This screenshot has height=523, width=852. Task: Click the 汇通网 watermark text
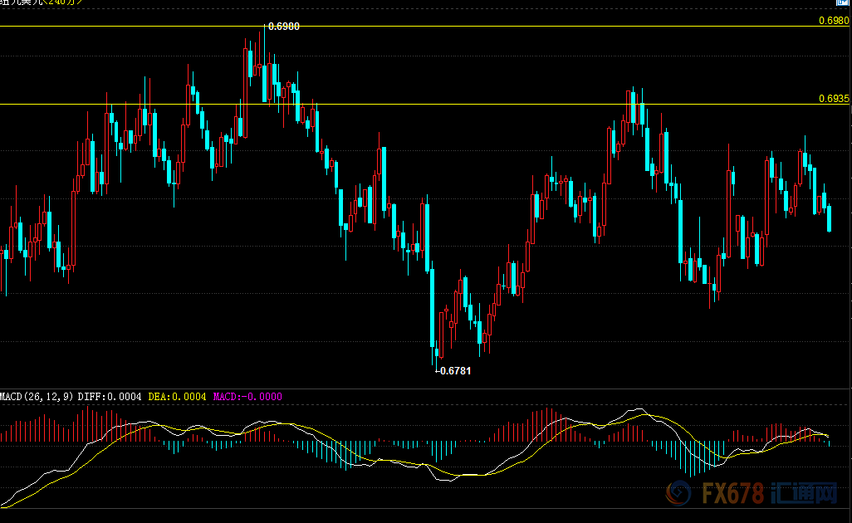[804, 495]
